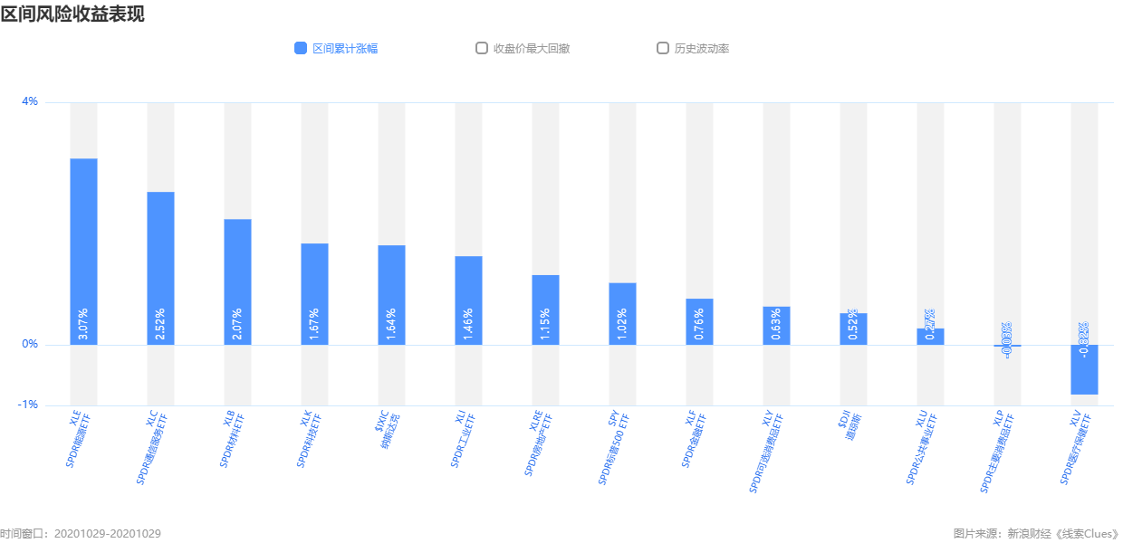Click the XLE 3.07% bar
The height and width of the screenshot is (543, 1123).
[x=83, y=252]
